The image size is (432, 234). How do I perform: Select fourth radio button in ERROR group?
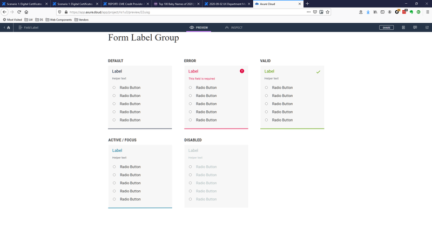191,112
